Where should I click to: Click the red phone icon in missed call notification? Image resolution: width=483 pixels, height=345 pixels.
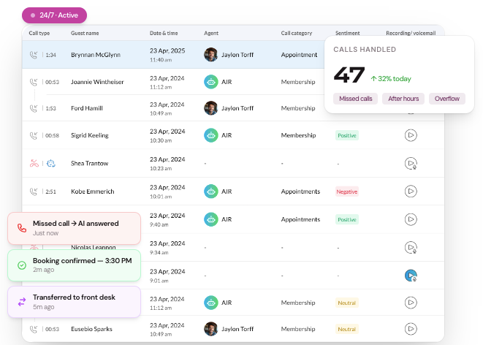(22, 228)
